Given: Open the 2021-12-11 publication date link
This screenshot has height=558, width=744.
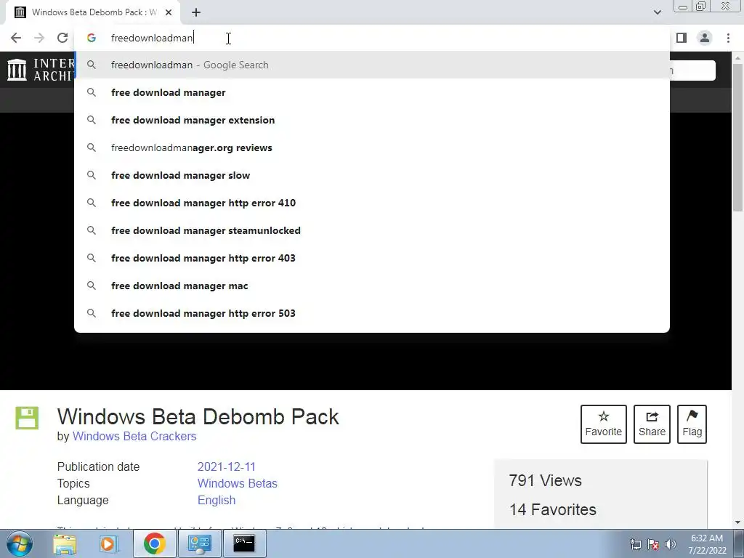Looking at the screenshot, I should (227, 466).
